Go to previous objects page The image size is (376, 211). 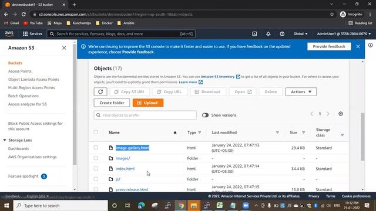(312, 114)
